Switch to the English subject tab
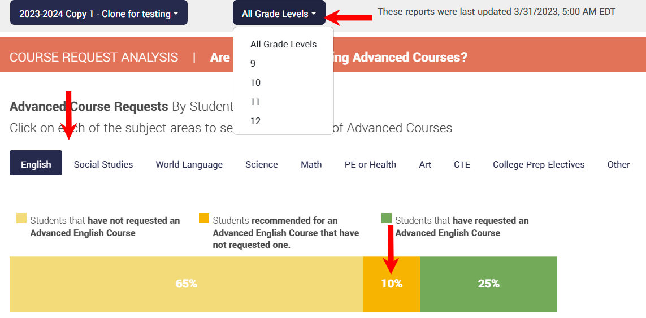This screenshot has width=646, height=318. (36, 164)
